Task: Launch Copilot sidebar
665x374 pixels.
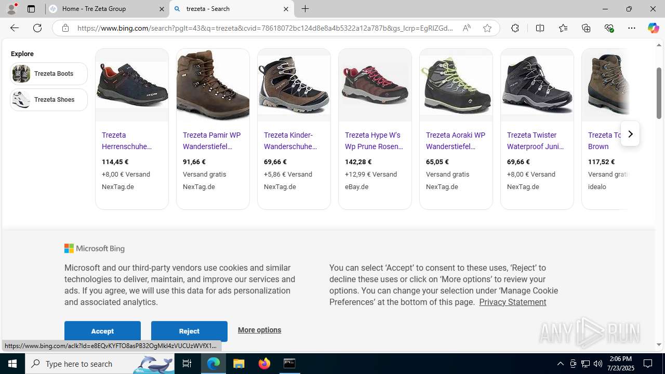Action: [653, 28]
